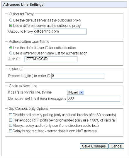Click the Cancel button

pos(116,146)
